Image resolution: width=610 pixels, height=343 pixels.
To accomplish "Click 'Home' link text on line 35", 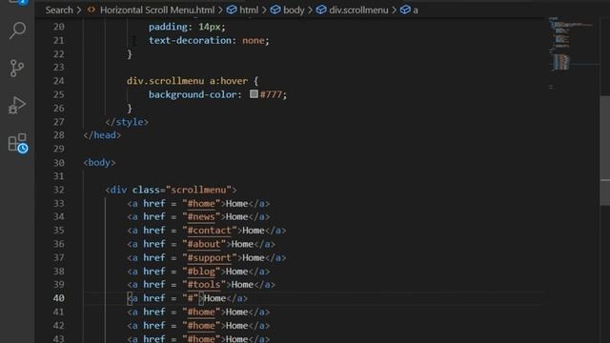I will click(254, 231).
